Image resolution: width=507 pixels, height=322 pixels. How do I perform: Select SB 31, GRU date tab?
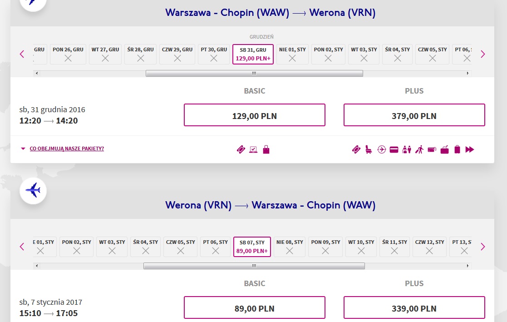(253, 54)
